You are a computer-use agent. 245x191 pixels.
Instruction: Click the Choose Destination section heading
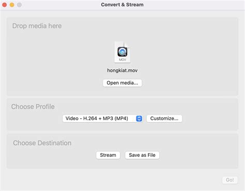(42, 143)
